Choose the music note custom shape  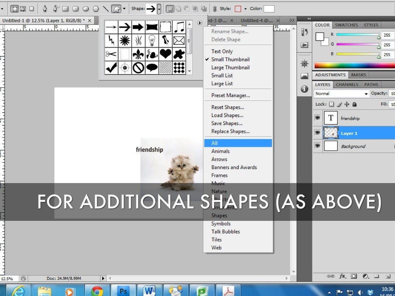tap(179, 27)
